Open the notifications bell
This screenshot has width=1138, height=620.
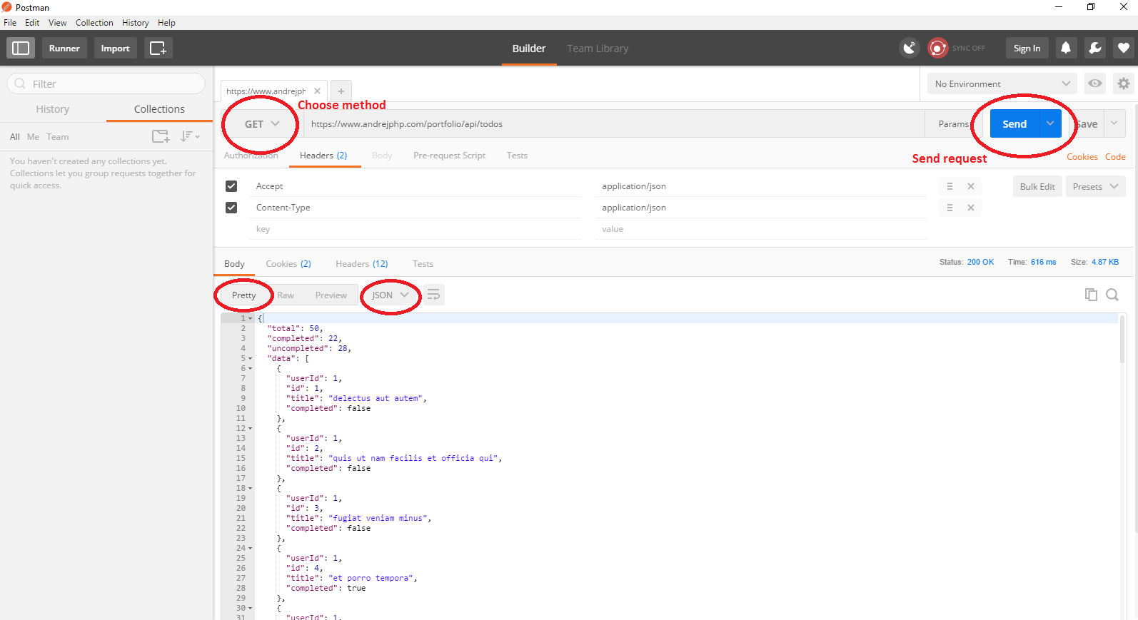click(x=1066, y=48)
